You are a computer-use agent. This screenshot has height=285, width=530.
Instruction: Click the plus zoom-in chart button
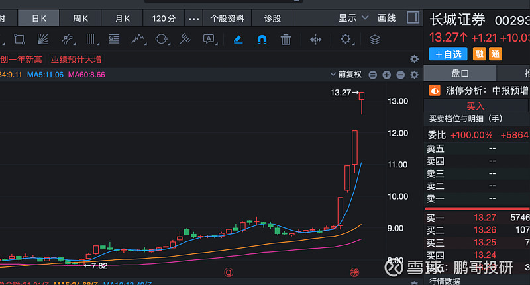[x=387, y=75]
